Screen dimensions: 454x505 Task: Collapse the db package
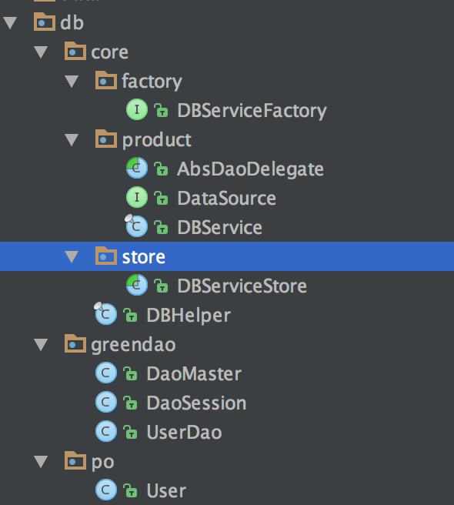coord(10,23)
